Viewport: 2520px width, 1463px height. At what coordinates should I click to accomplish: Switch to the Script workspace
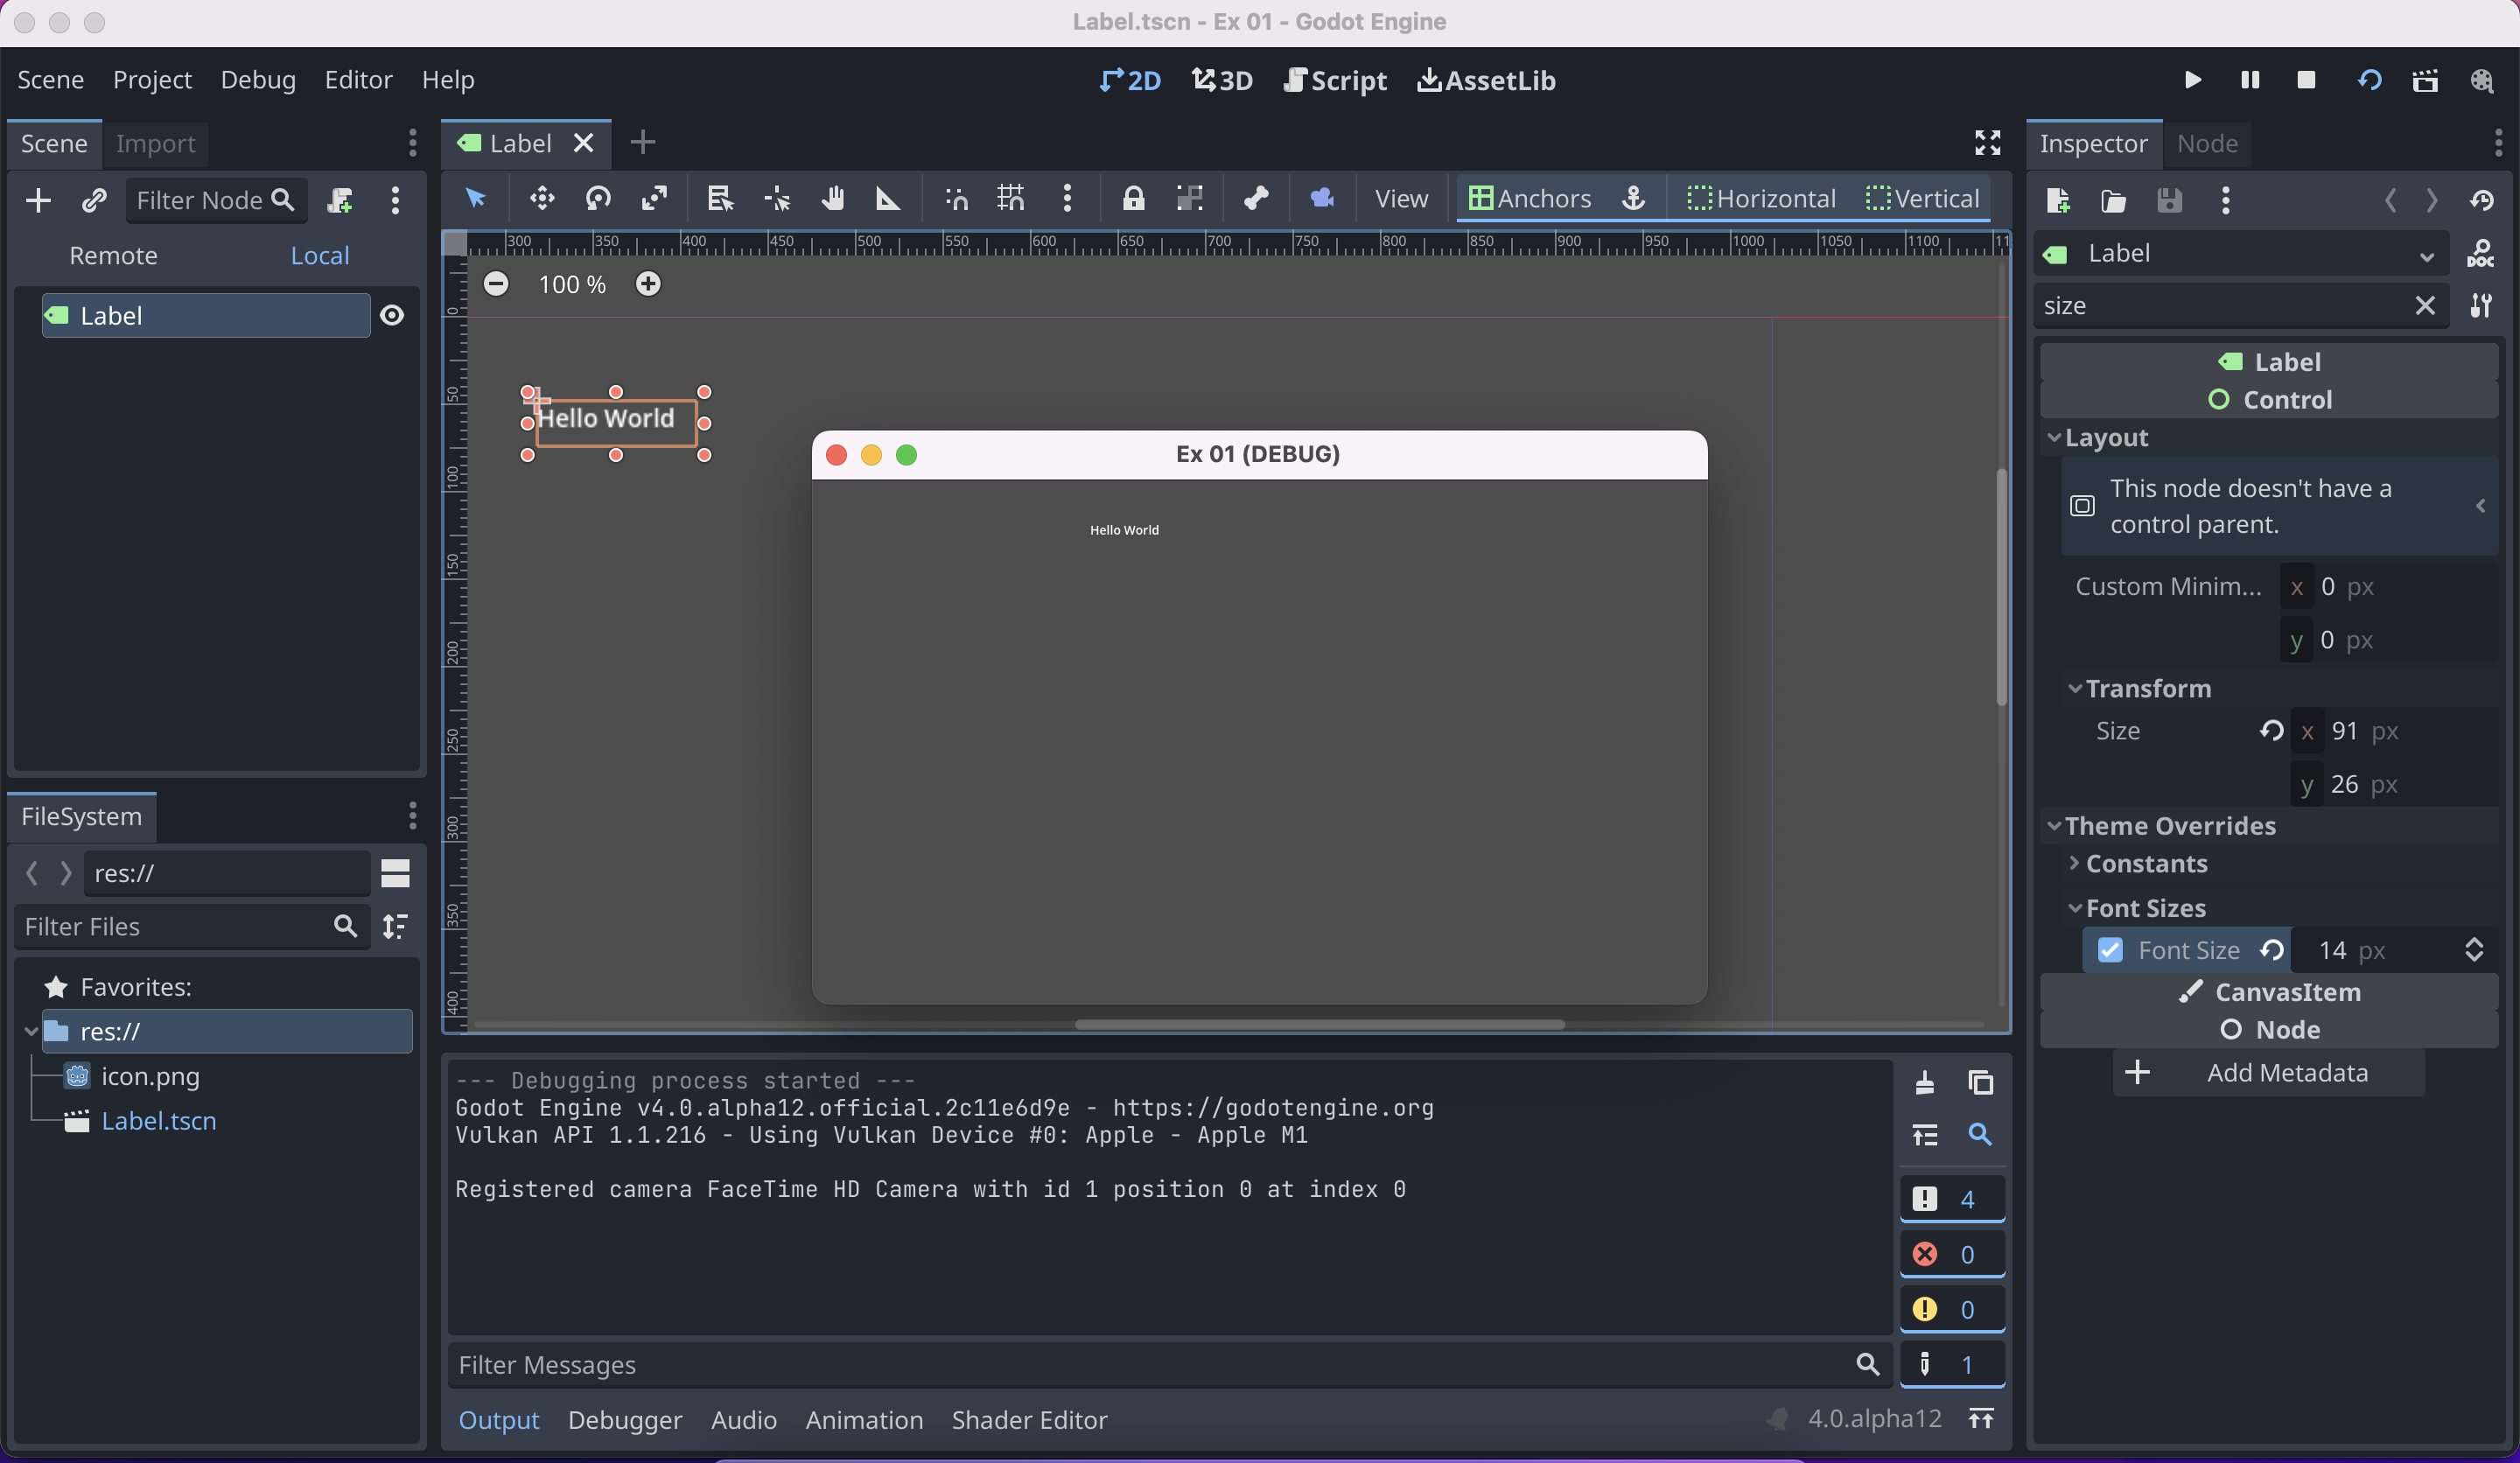(x=1335, y=80)
